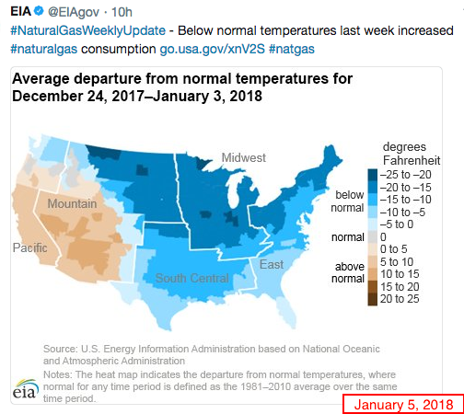Click the 5 to 10 legend swatch

point(373,262)
